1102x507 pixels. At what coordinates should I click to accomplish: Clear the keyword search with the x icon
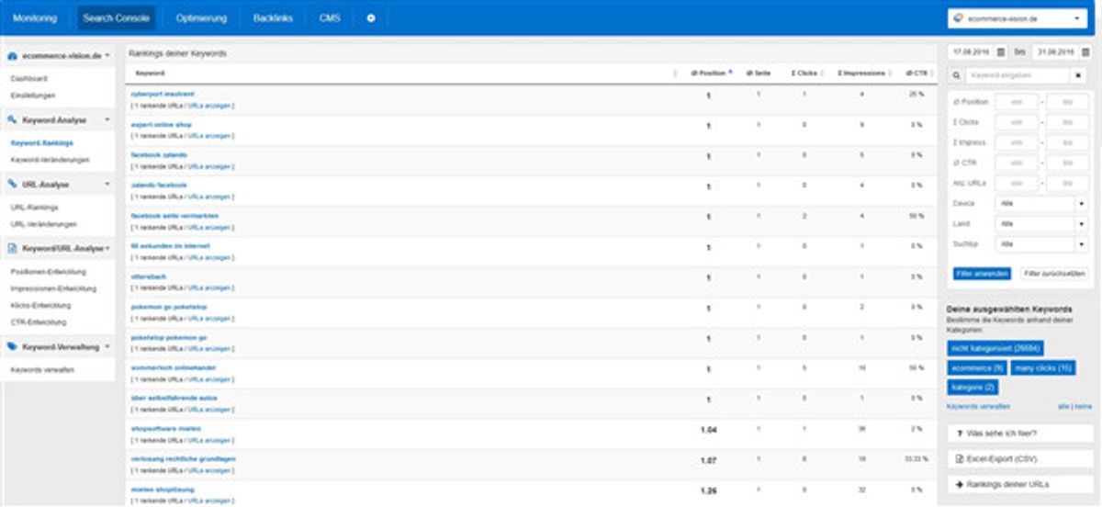pyautogui.click(x=1078, y=75)
